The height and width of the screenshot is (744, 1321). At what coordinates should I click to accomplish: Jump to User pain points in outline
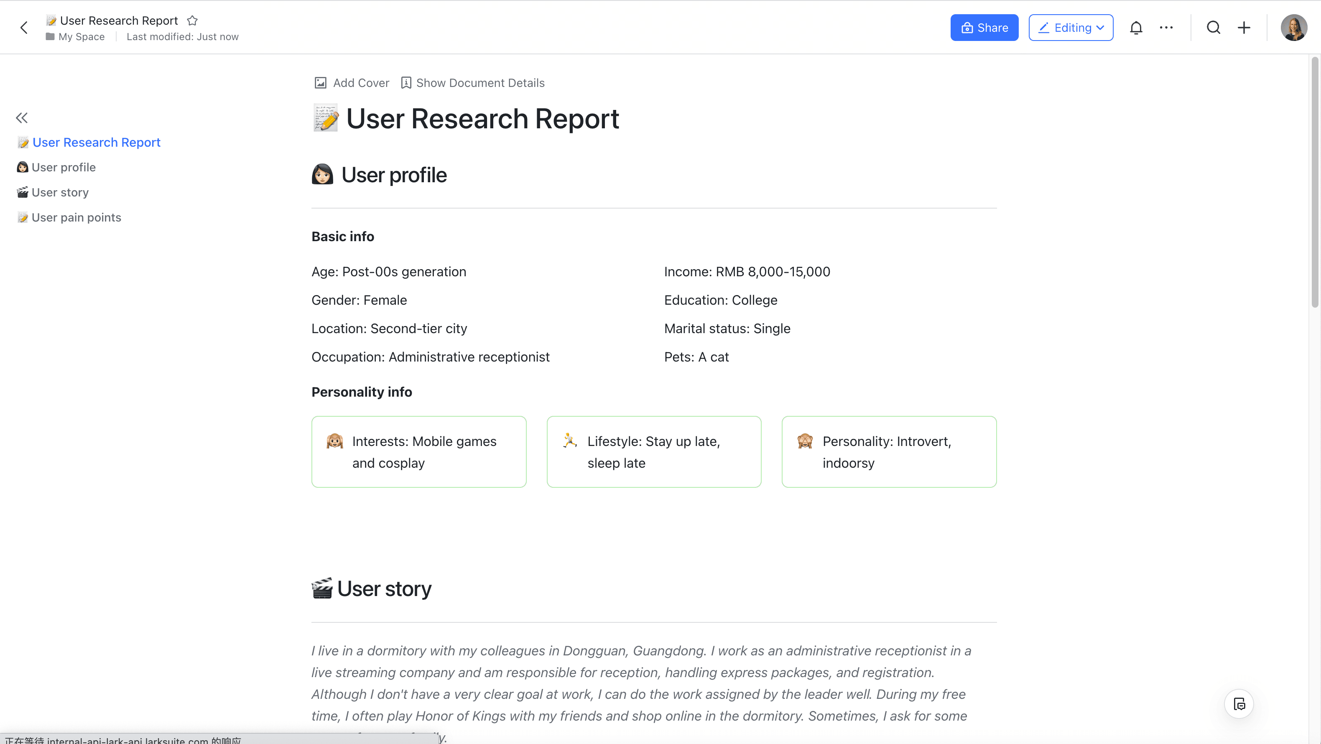point(77,217)
